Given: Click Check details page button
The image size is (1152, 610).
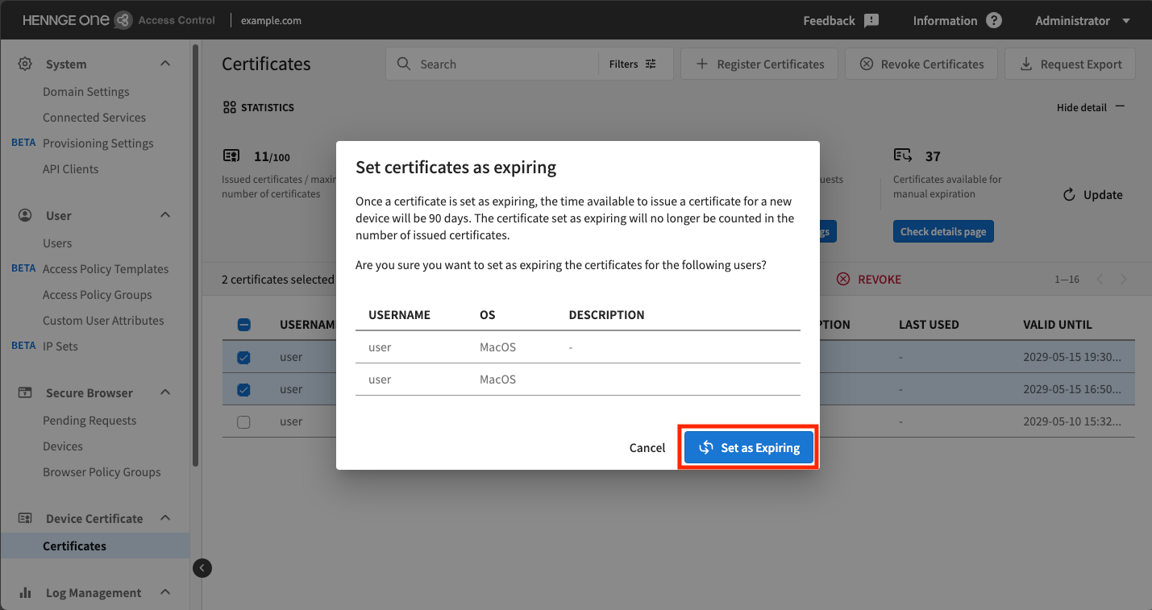Looking at the screenshot, I should (943, 231).
